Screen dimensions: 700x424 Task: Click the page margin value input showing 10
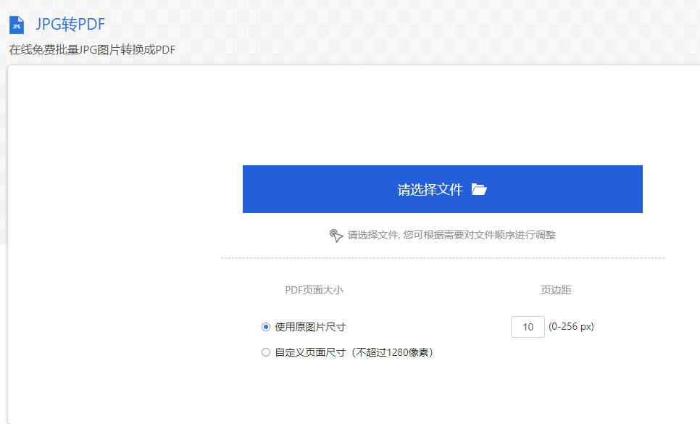(529, 327)
